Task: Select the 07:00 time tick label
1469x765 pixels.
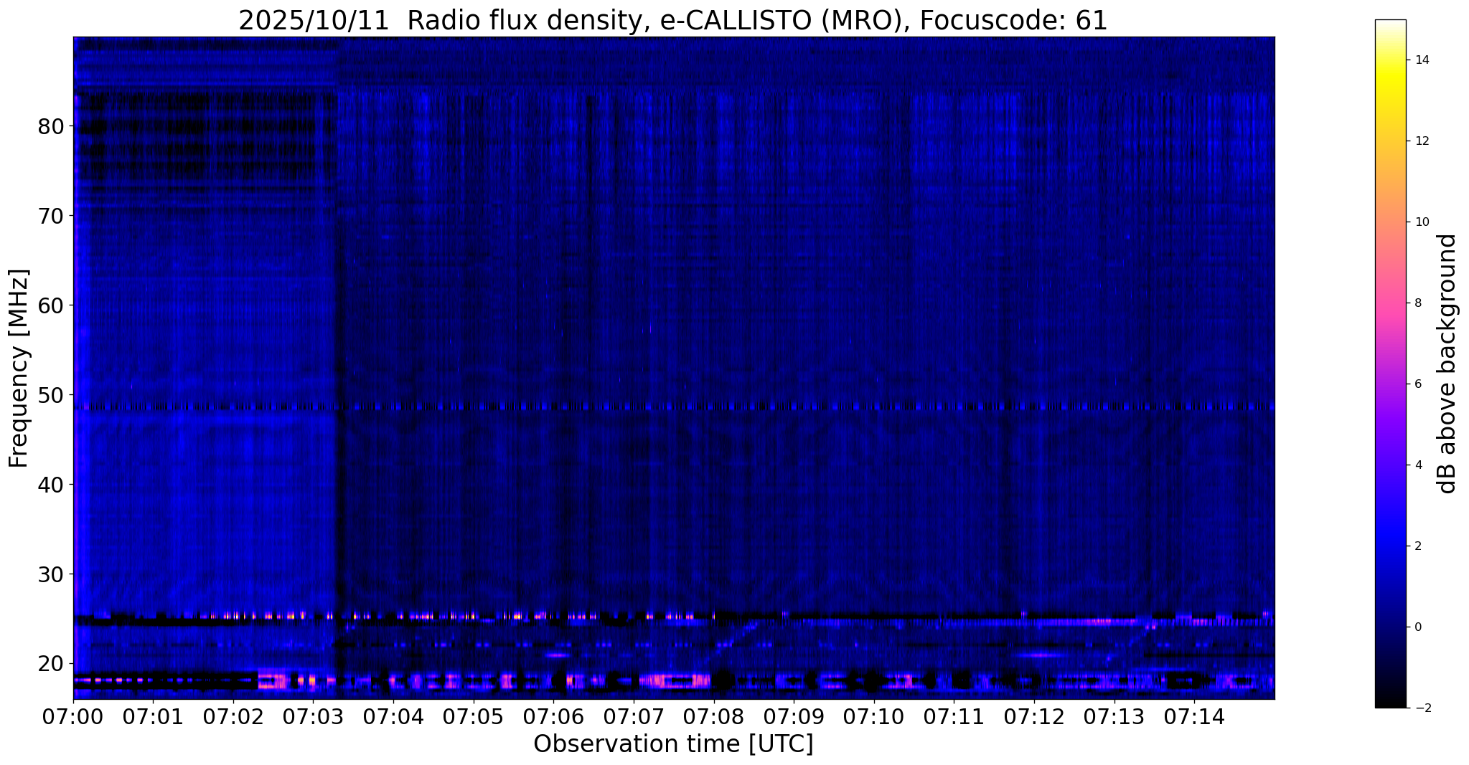Action: coord(73,718)
